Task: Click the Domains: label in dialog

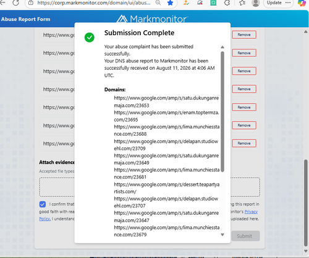Action: pos(115,89)
